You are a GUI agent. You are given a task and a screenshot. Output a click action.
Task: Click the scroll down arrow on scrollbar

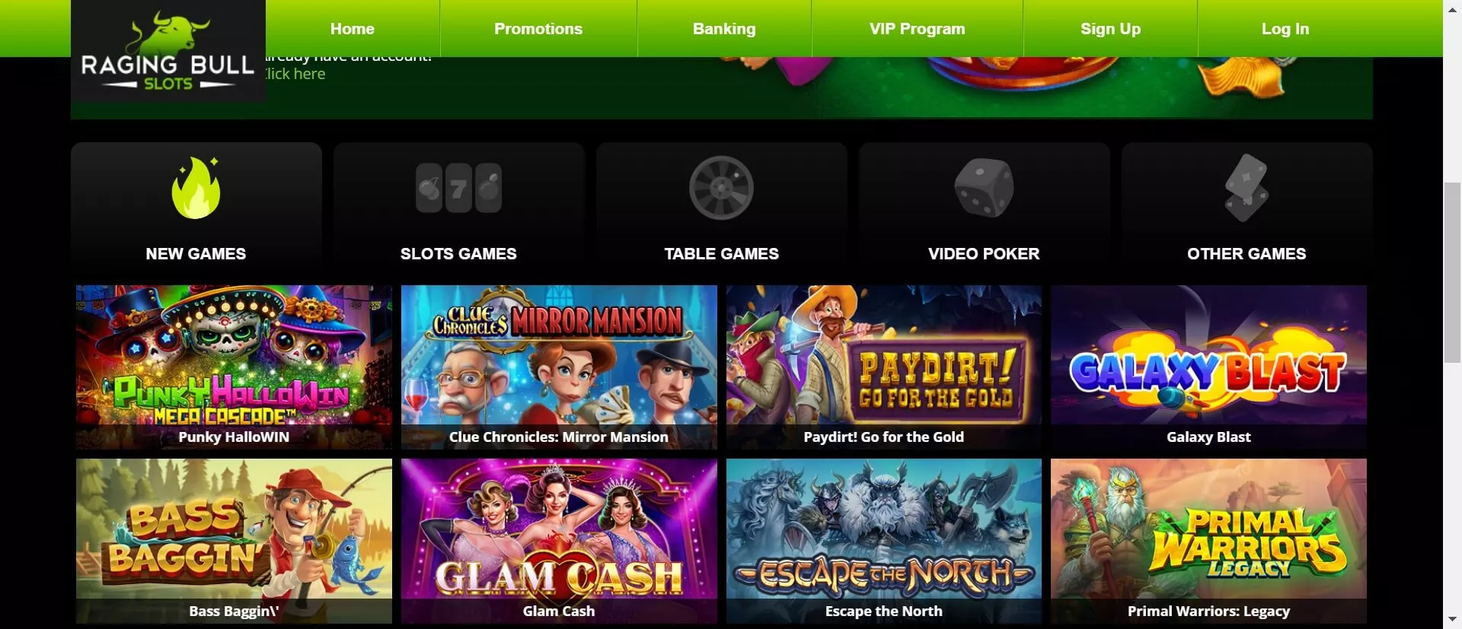pyautogui.click(x=1453, y=620)
